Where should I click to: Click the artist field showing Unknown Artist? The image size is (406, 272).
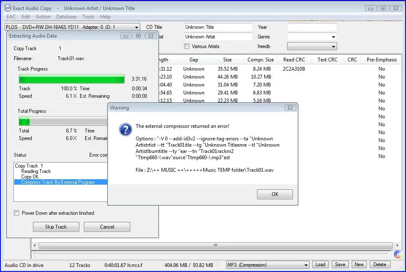[x=218, y=37]
